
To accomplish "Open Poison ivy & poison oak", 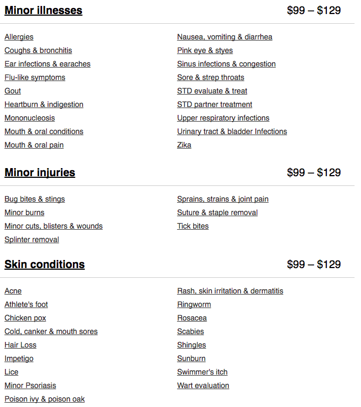I will click(45, 399).
